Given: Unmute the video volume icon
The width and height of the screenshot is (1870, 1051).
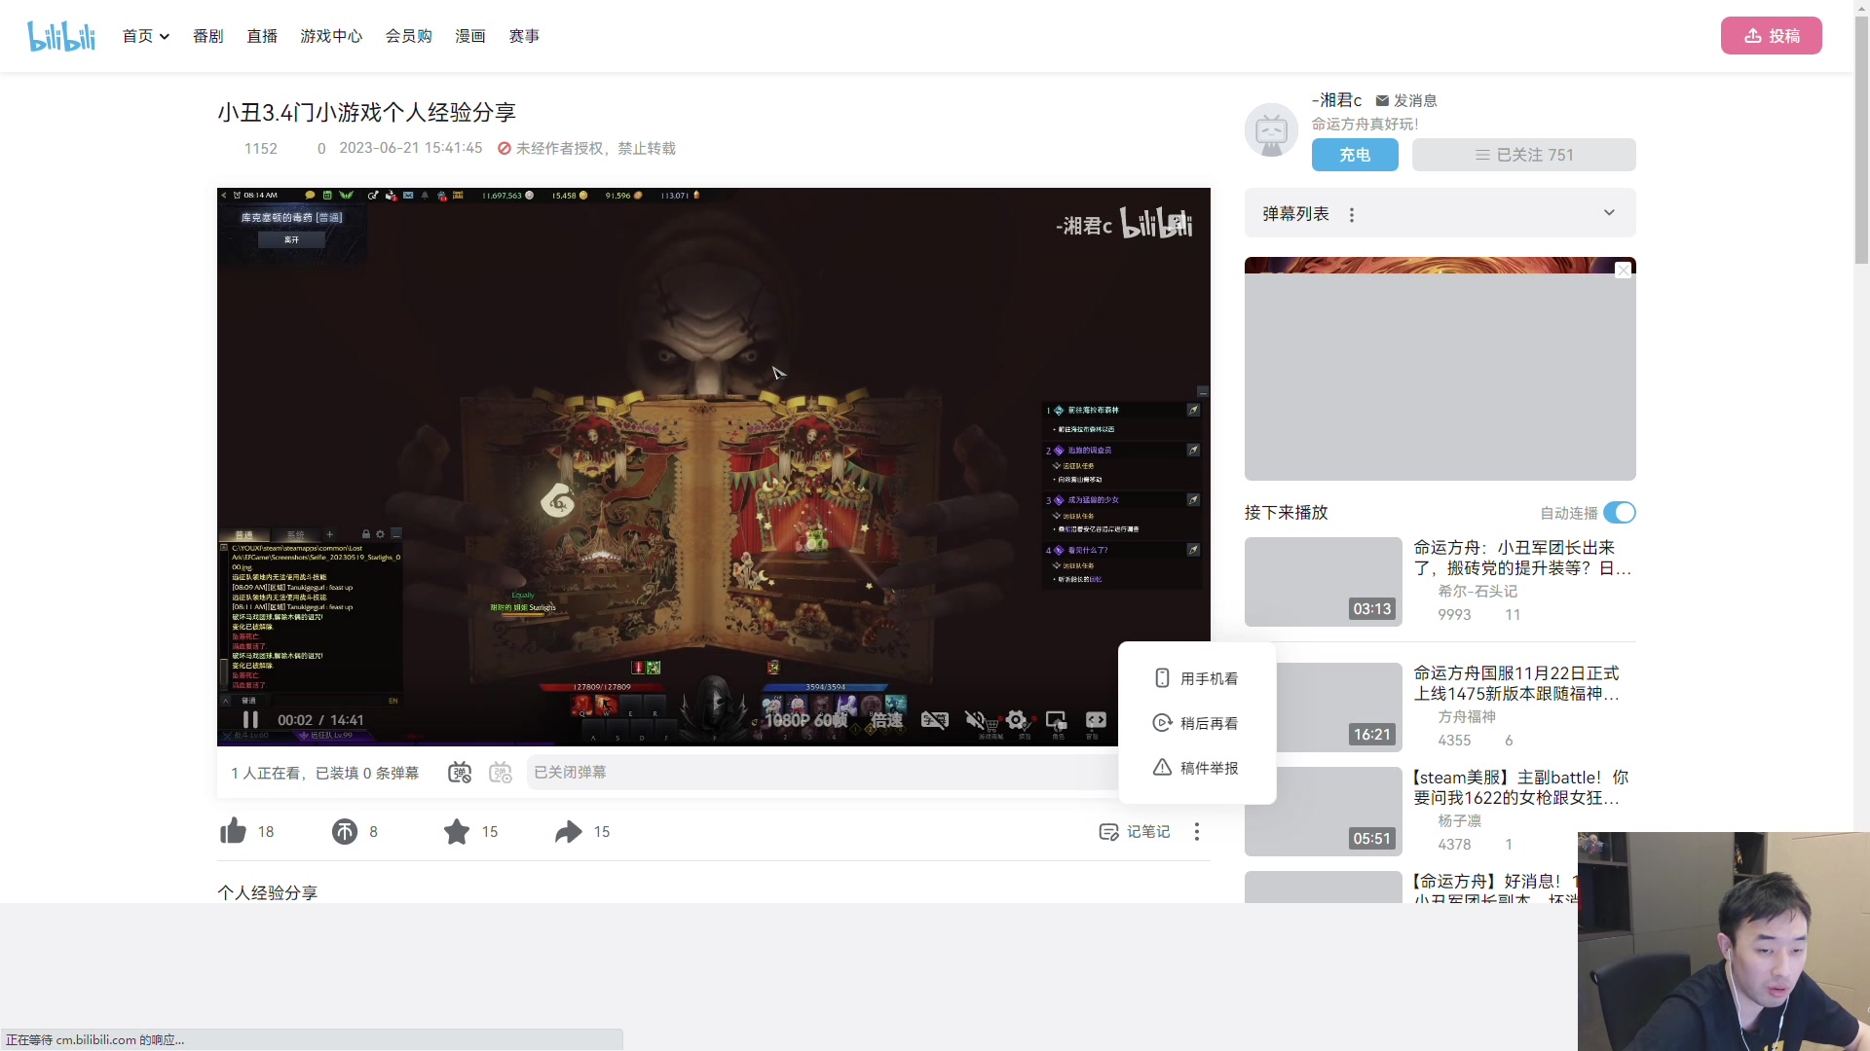Looking at the screenshot, I should click(x=975, y=720).
